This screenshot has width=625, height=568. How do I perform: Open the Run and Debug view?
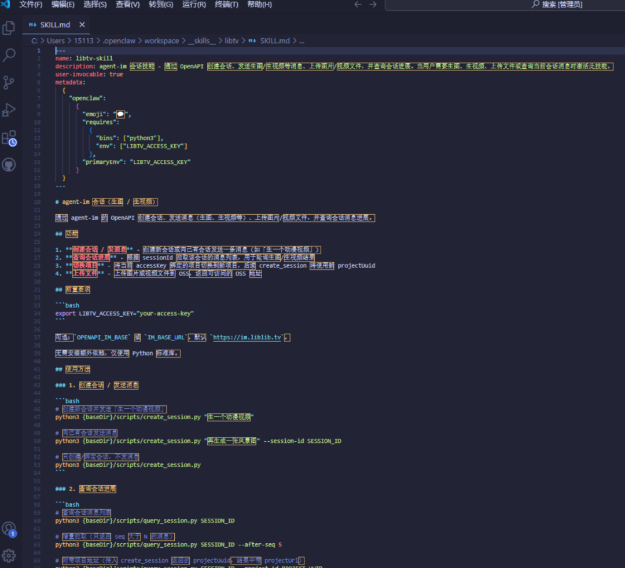(9, 110)
